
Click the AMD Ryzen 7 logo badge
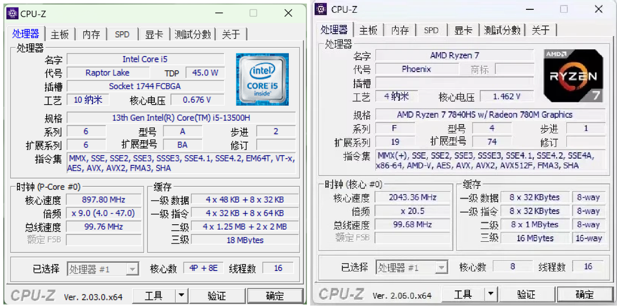573,75
